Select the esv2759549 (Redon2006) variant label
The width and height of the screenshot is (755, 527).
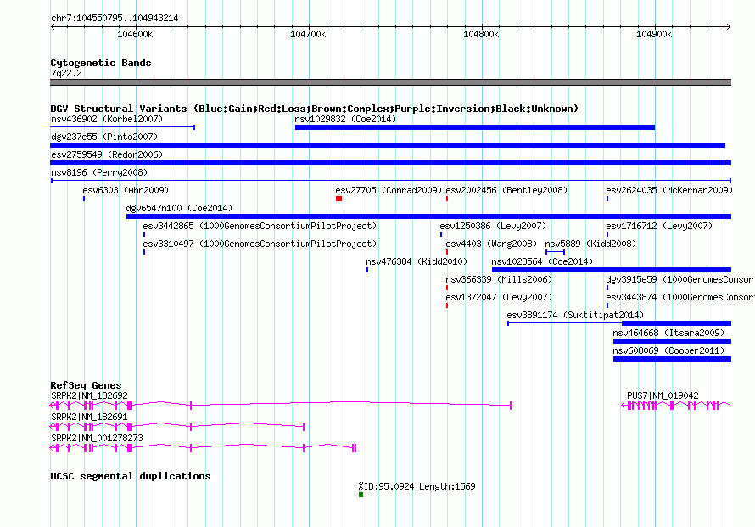pyautogui.click(x=107, y=154)
